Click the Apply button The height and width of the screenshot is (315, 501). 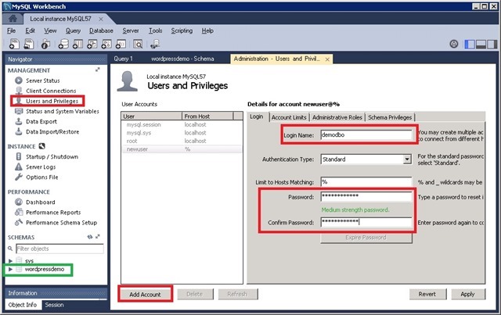pyautogui.click(x=468, y=294)
